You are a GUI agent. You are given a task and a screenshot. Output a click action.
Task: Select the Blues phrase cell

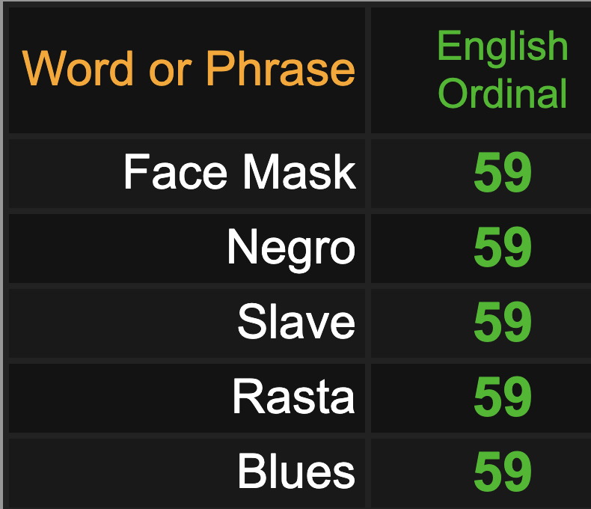(x=187, y=474)
